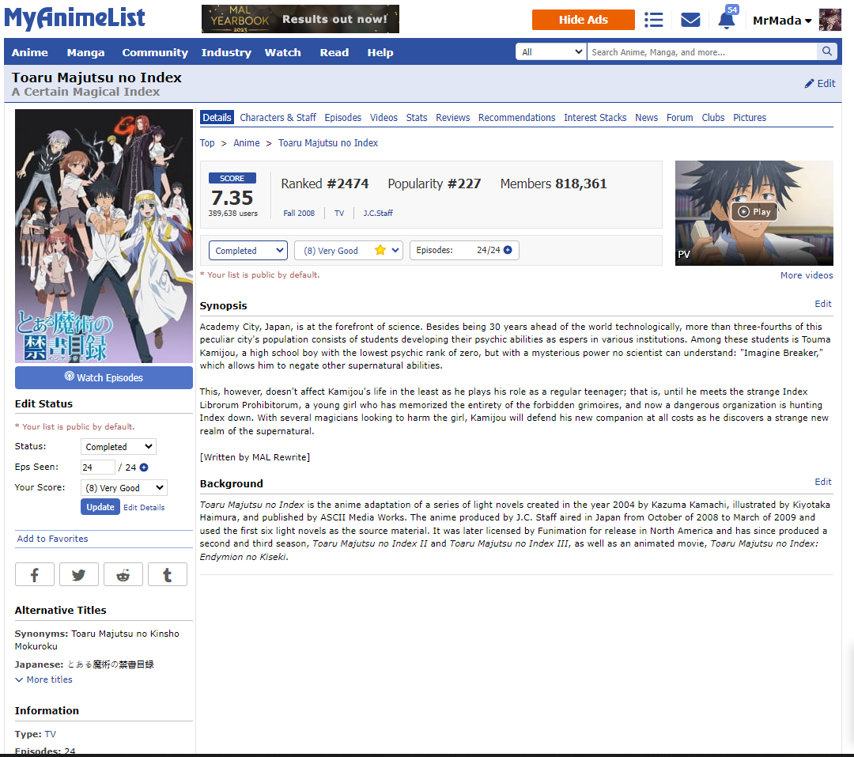Open the Read menu
The height and width of the screenshot is (757, 854).
(x=334, y=52)
